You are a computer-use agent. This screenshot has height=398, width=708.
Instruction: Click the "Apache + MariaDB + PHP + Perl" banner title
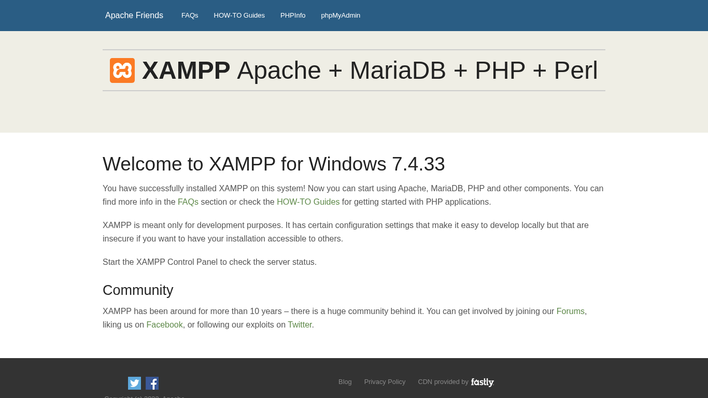[417, 70]
